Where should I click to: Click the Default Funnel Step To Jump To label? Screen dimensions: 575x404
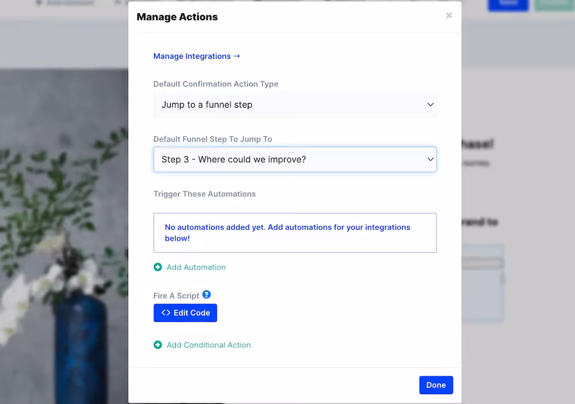tap(213, 139)
